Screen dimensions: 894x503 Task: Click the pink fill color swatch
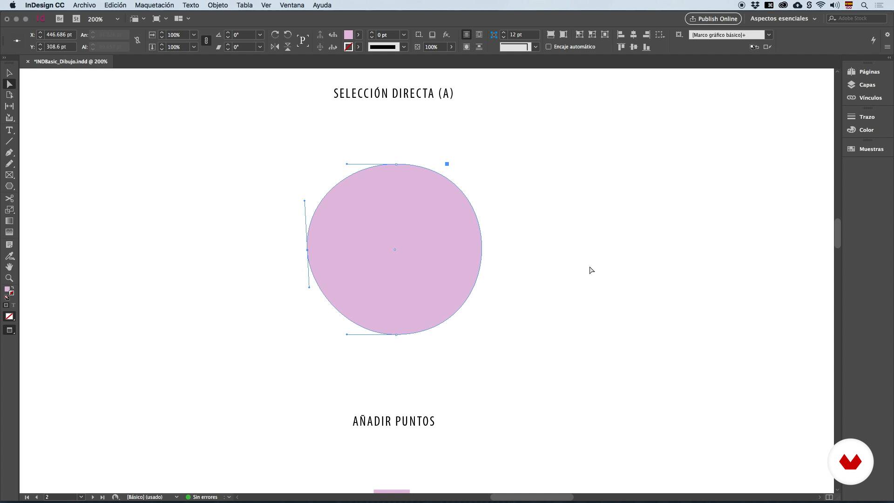point(348,35)
